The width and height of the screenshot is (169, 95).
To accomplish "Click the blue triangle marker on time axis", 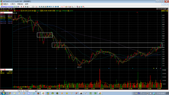I will 109,68.
